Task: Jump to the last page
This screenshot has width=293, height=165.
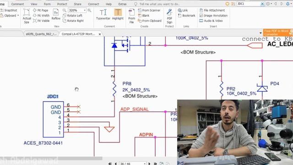Action: pos(155,164)
